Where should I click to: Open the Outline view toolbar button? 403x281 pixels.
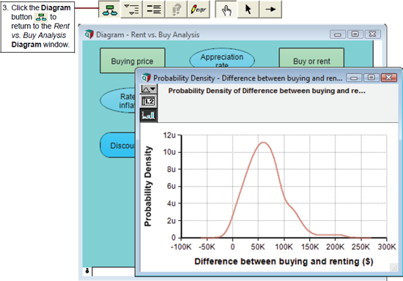(x=131, y=10)
